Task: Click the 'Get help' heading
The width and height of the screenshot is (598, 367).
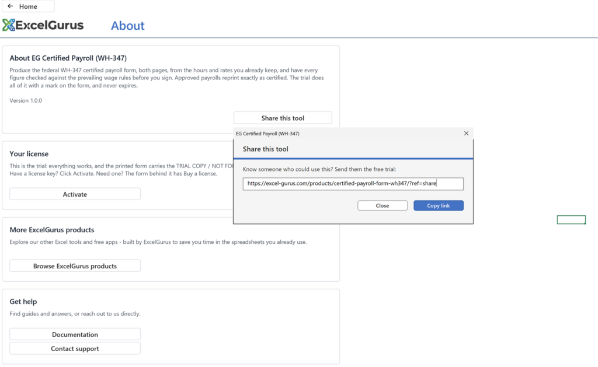Action: (23, 302)
